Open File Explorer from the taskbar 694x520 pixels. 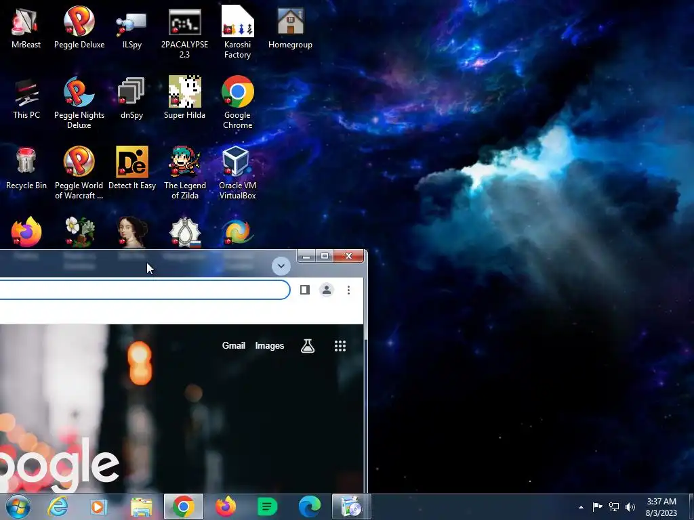[x=141, y=506]
